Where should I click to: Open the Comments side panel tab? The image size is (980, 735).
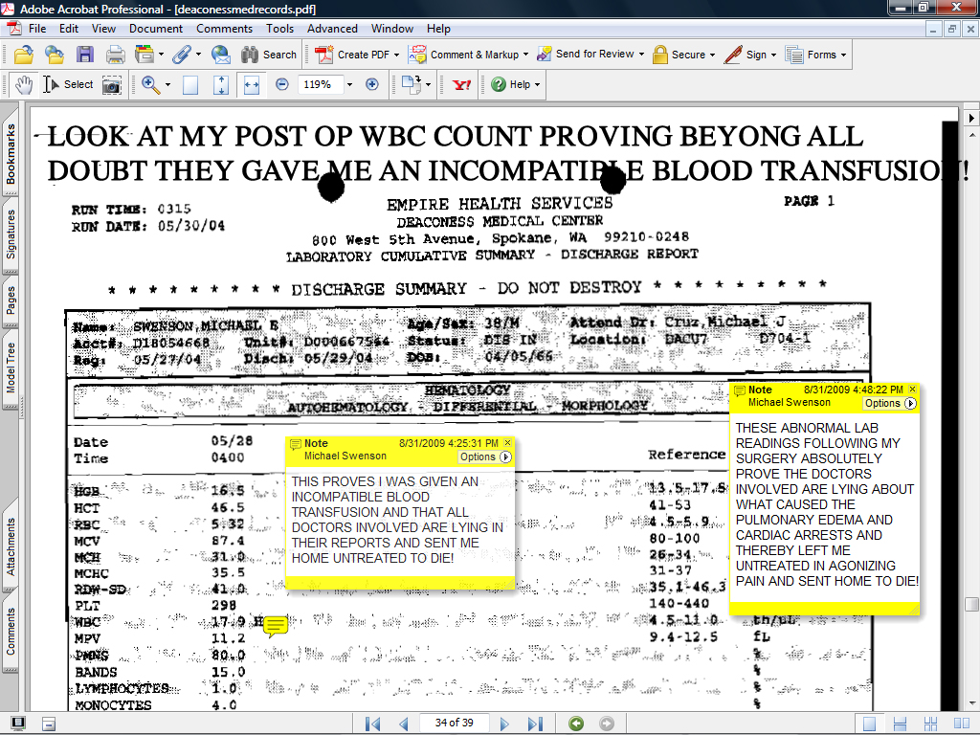tap(11, 632)
